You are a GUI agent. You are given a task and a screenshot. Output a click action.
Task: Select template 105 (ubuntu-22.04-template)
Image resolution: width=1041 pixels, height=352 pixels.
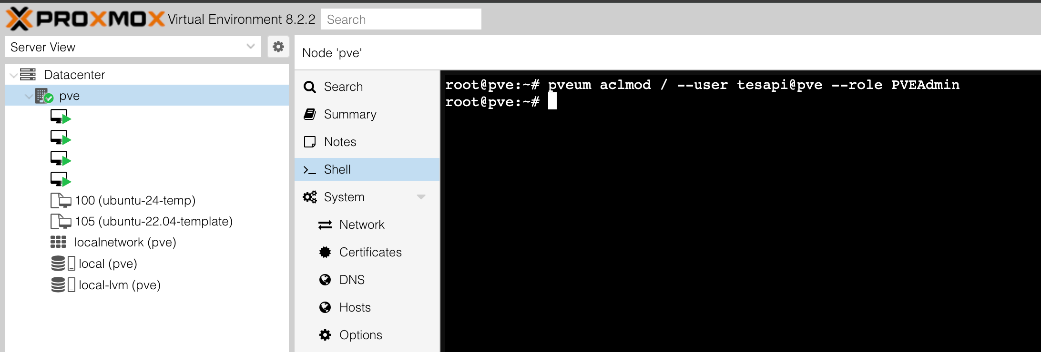point(153,221)
